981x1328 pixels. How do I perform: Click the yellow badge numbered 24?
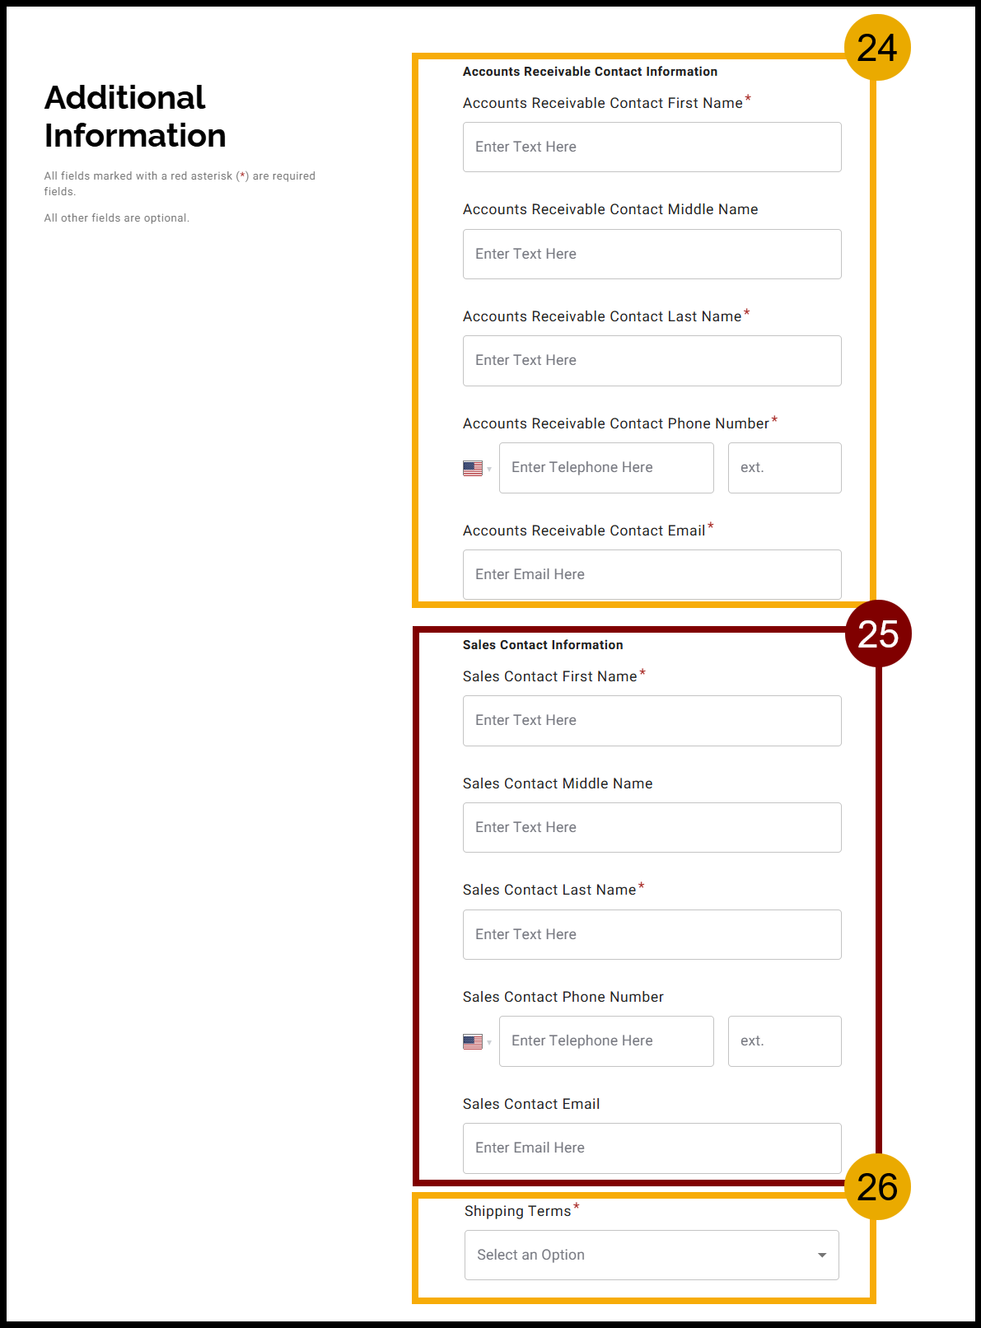coord(877,48)
